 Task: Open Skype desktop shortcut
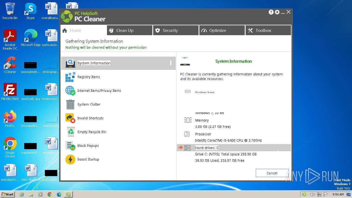click(30, 11)
